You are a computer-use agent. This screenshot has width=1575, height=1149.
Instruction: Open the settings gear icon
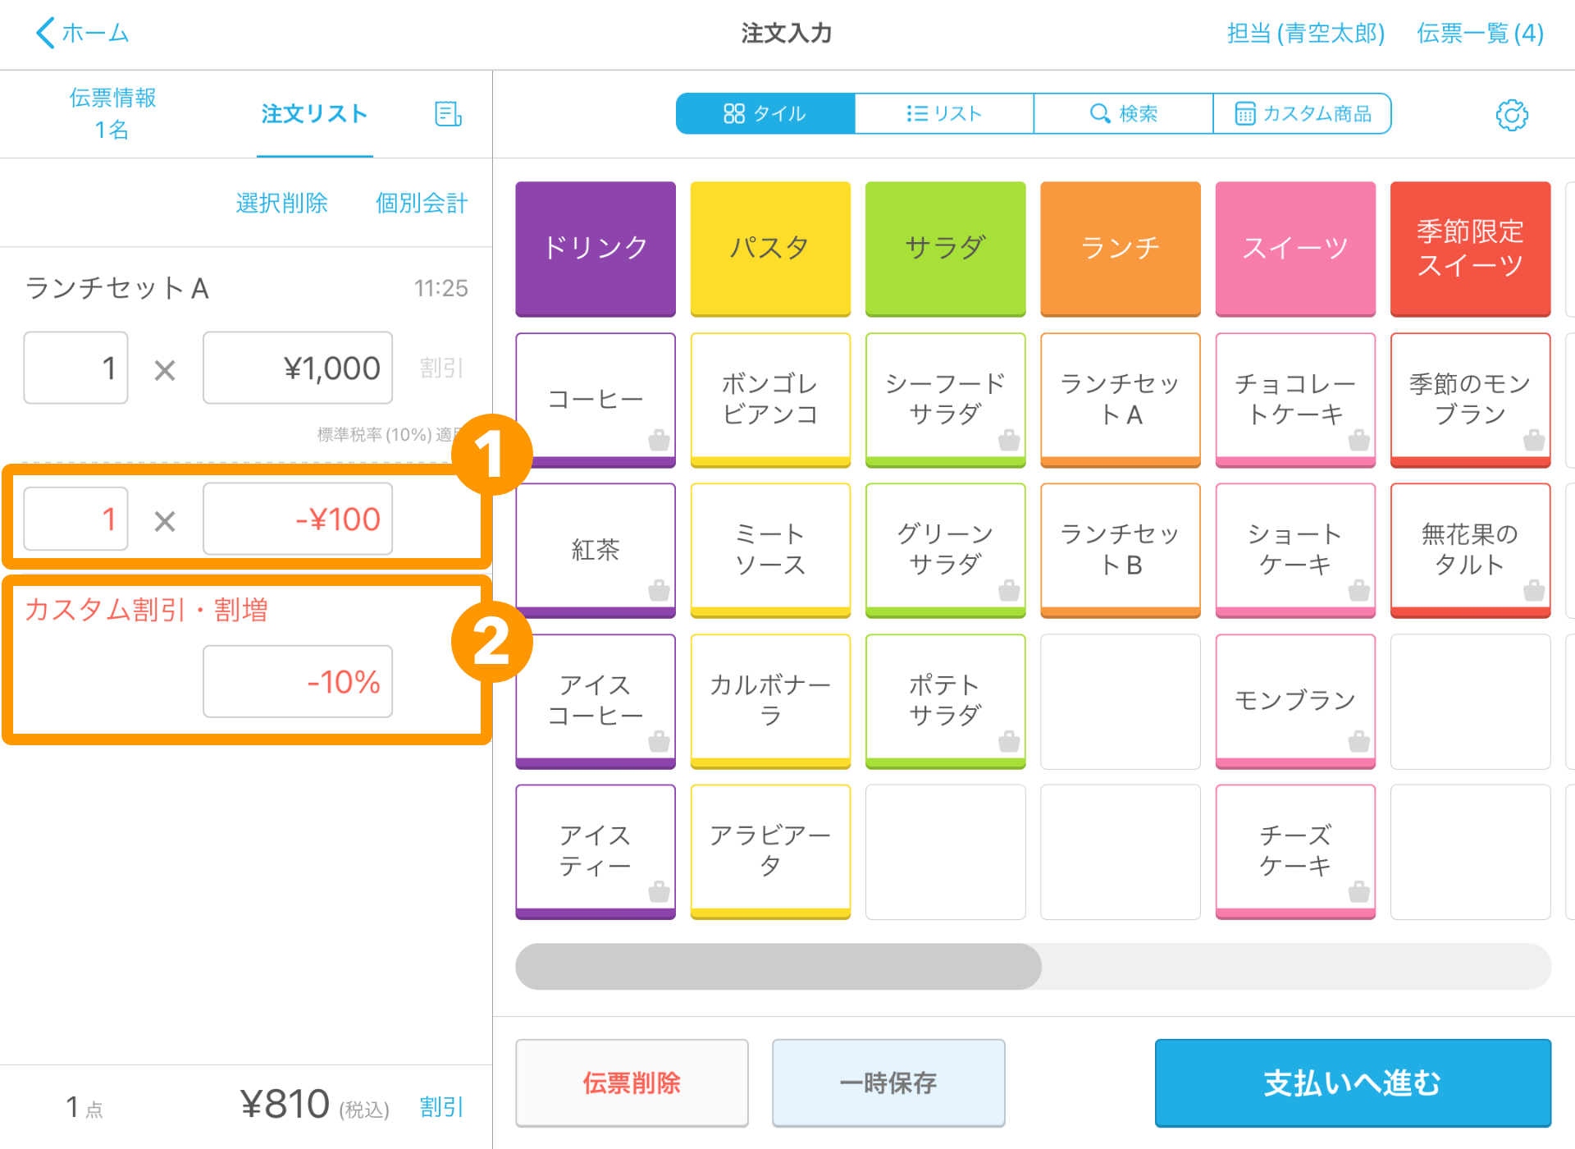pyautogui.click(x=1511, y=115)
